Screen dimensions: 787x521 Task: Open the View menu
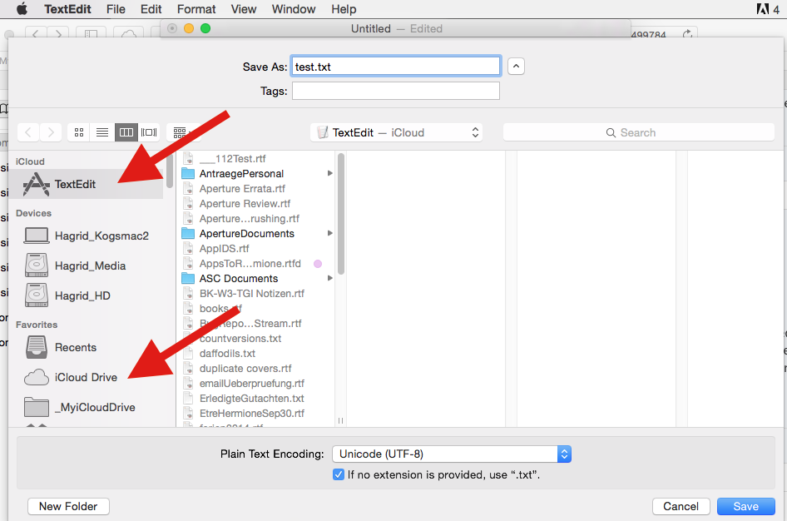(244, 9)
